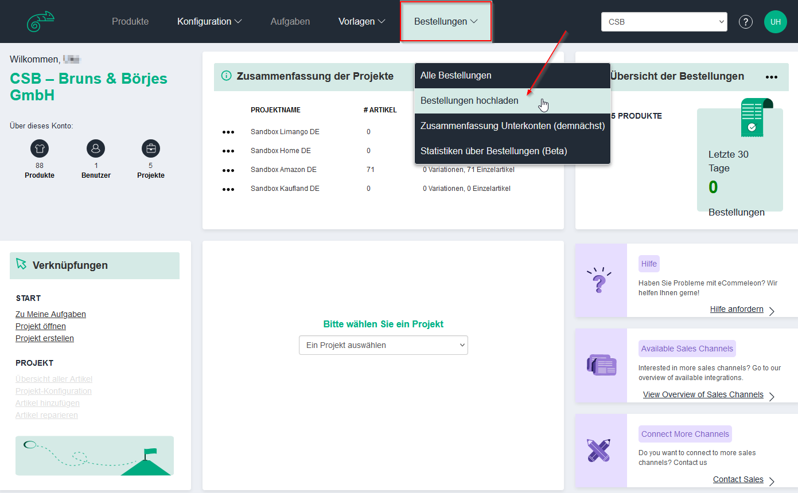Select Bestellungen hochladen from the menu
The height and width of the screenshot is (493, 798).
[512, 101]
